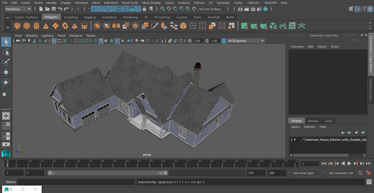Open the render settings clapper icon

(x=259, y=9)
